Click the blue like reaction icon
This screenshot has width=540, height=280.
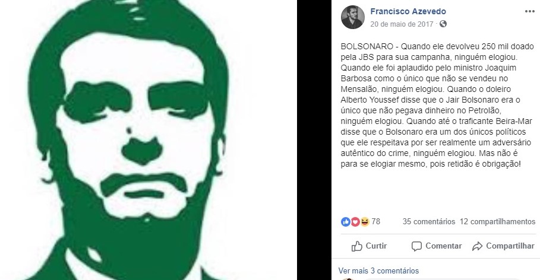coord(345,222)
